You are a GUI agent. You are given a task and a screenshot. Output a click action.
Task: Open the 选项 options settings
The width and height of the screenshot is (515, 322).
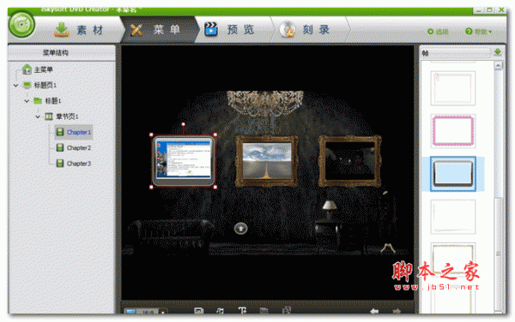(x=438, y=32)
